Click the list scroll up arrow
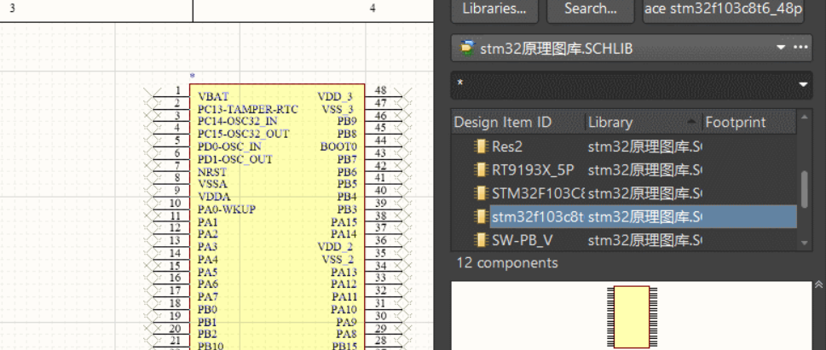This screenshot has width=826, height=350. (x=804, y=117)
